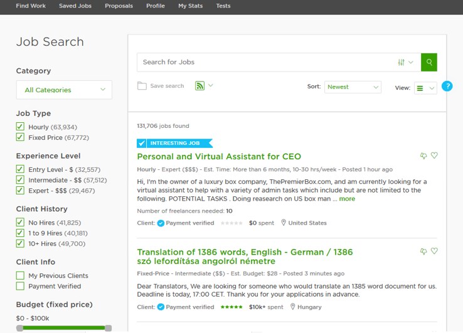Image resolution: width=463 pixels, height=333 pixels.
Task: Open the All Categories dropdown
Action: click(64, 90)
